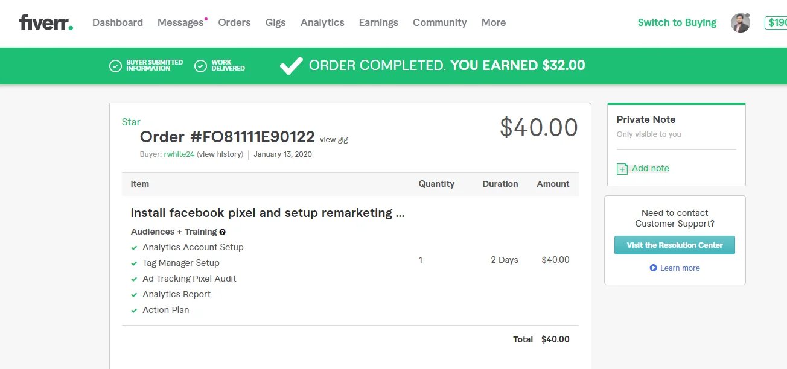Image resolution: width=787 pixels, height=369 pixels.
Task: Open the More navigation menu
Action: click(493, 23)
